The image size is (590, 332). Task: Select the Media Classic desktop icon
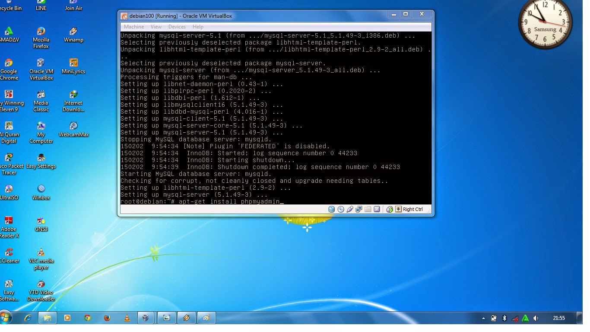[x=41, y=101]
